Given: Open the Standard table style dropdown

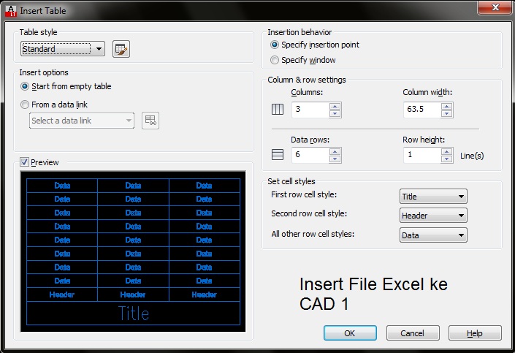Looking at the screenshot, I should [x=63, y=49].
